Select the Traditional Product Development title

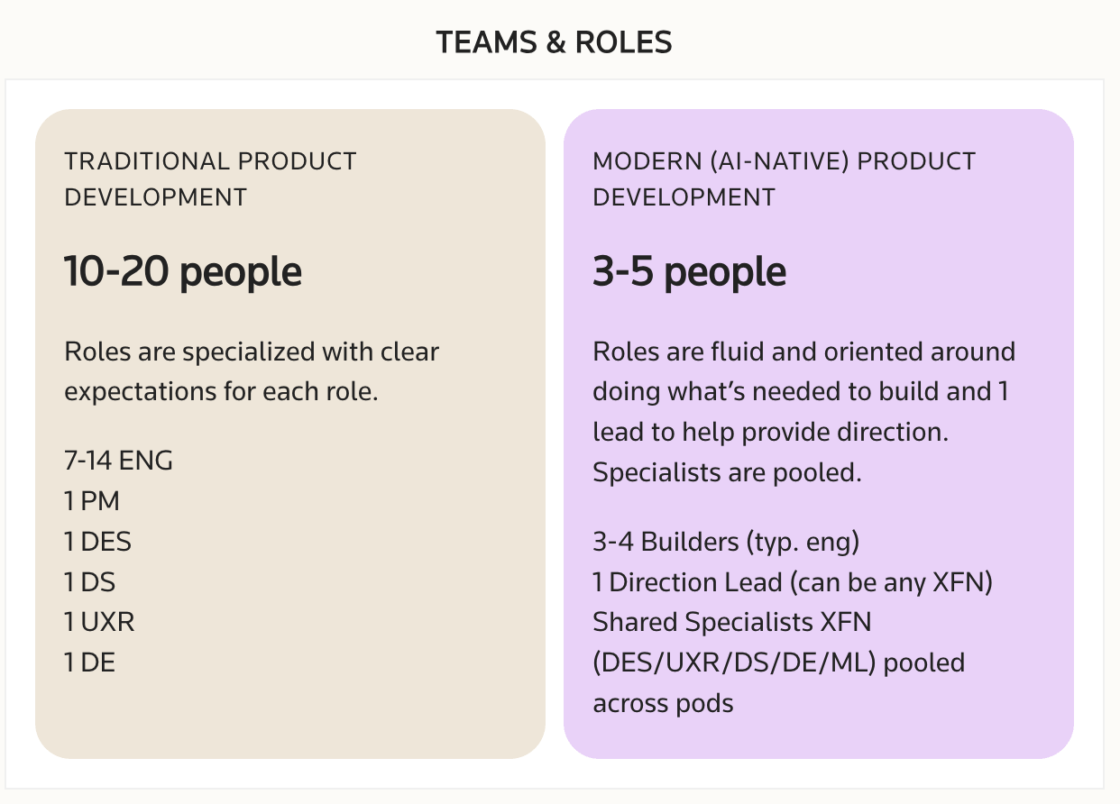pos(211,179)
